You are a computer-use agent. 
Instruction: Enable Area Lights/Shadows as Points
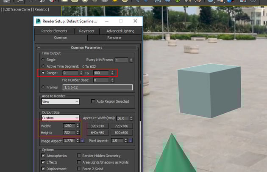pyautogui.click(x=79, y=162)
